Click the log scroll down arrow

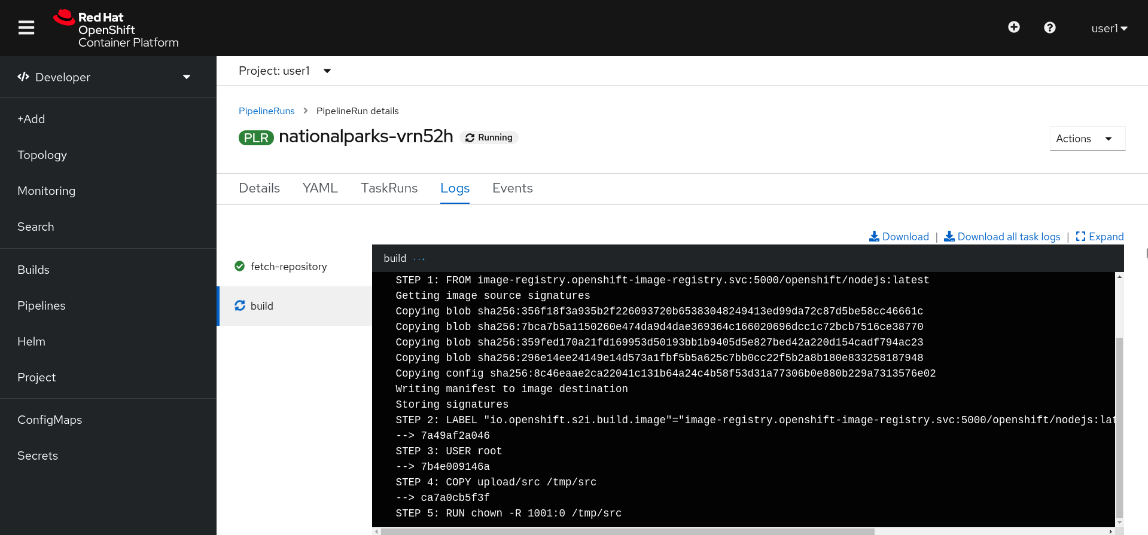click(x=1119, y=522)
